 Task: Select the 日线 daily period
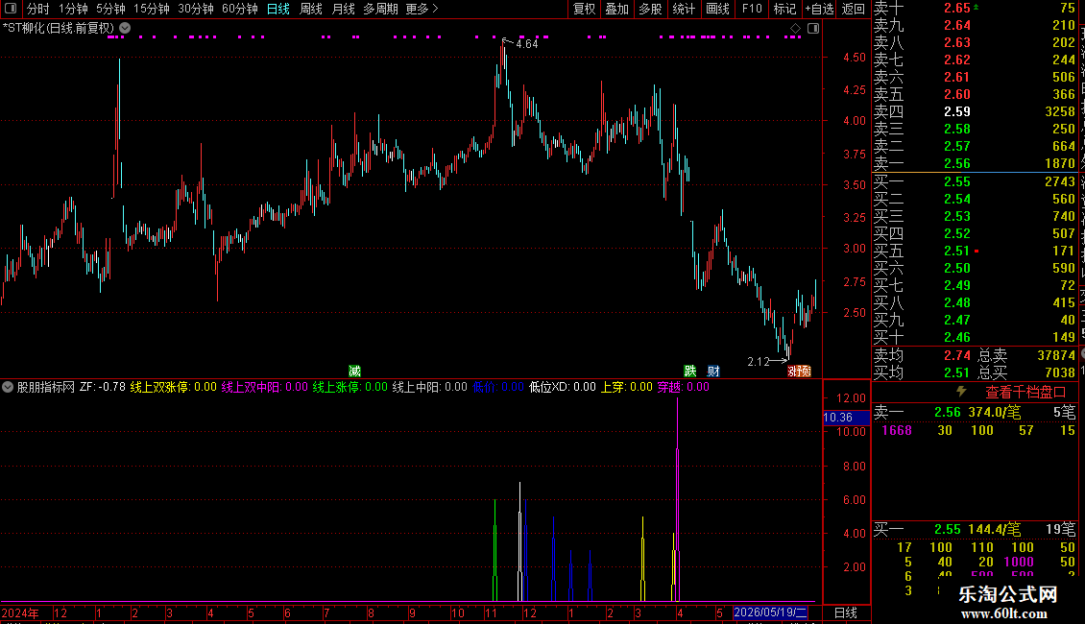tap(278, 9)
